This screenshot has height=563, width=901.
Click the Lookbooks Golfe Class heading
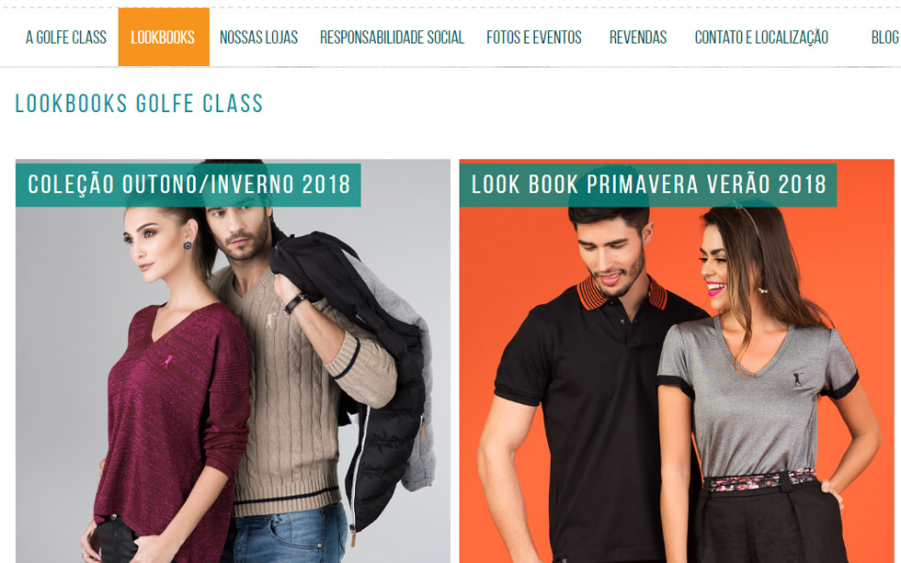[x=139, y=104]
